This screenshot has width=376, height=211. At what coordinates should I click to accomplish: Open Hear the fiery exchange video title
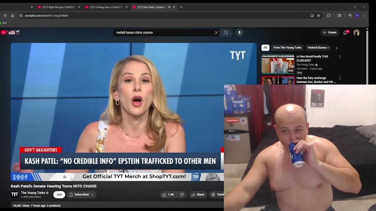tap(316, 80)
